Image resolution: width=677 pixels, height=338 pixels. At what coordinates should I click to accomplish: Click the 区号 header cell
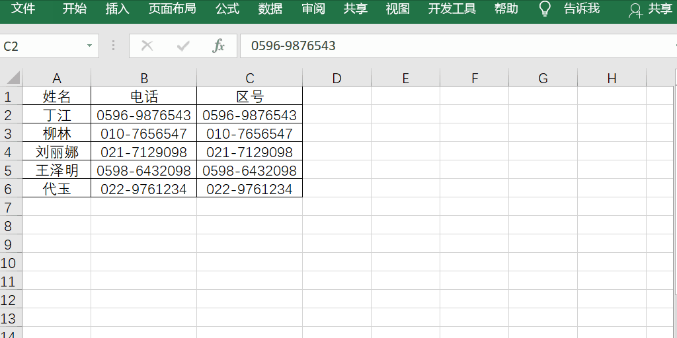coord(249,96)
